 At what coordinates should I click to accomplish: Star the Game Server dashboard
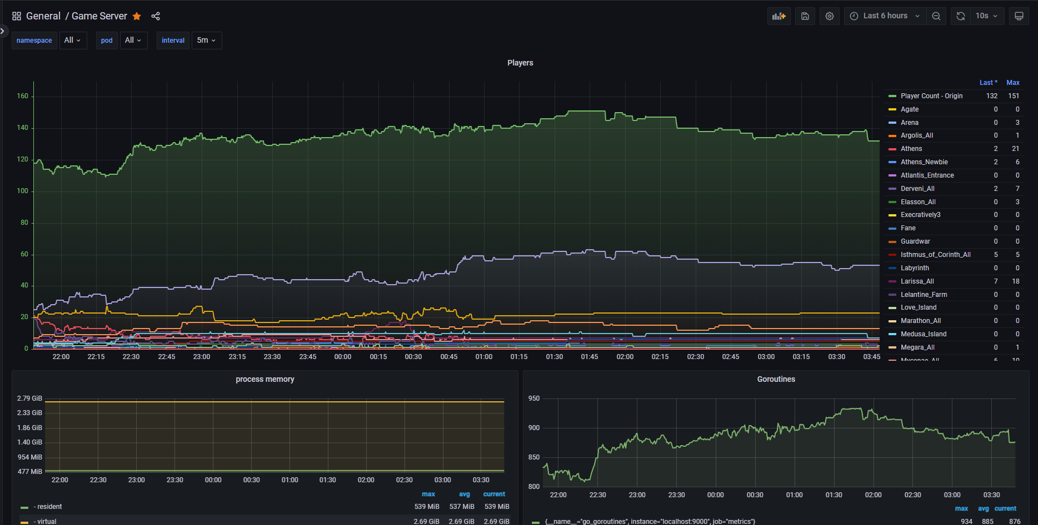tap(137, 16)
